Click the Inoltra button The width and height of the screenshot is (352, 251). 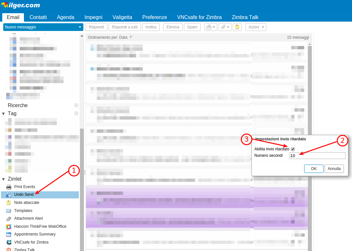click(151, 27)
